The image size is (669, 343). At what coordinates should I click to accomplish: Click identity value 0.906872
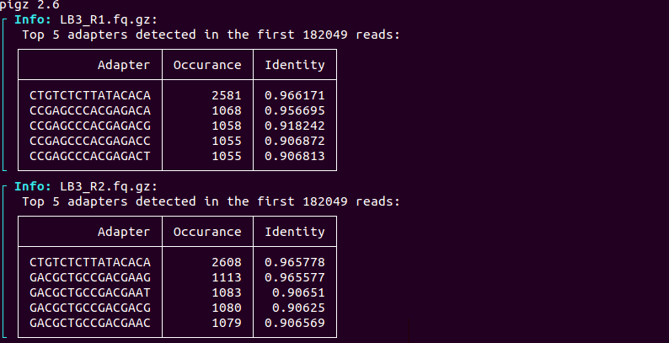tap(295, 141)
